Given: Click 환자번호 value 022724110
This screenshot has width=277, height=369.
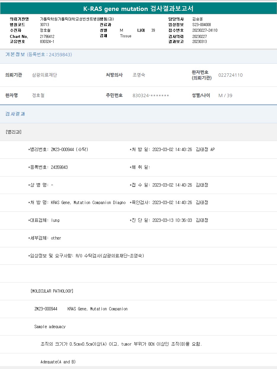Looking at the screenshot, I should pos(230,75).
